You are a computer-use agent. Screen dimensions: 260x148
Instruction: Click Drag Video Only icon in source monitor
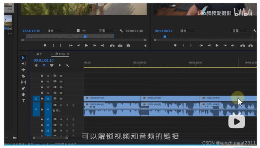pyautogui.click(x=78, y=31)
